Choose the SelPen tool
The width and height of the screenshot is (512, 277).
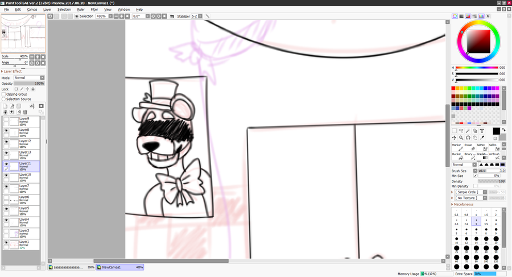[482, 147]
